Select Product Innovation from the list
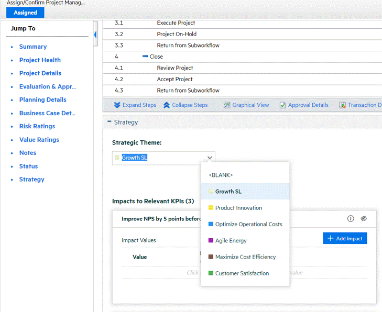Viewport: 382px width, 312px height. (x=238, y=208)
